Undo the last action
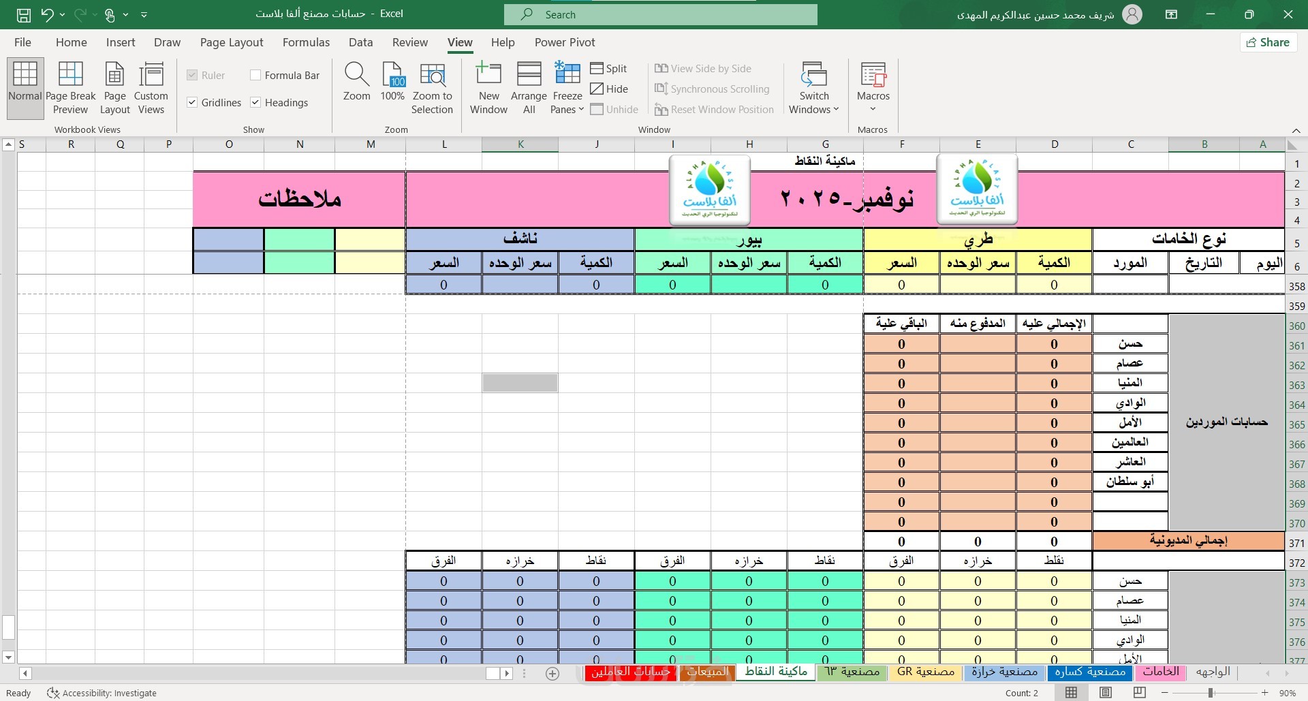Screen dimensions: 1308x701 46,14
